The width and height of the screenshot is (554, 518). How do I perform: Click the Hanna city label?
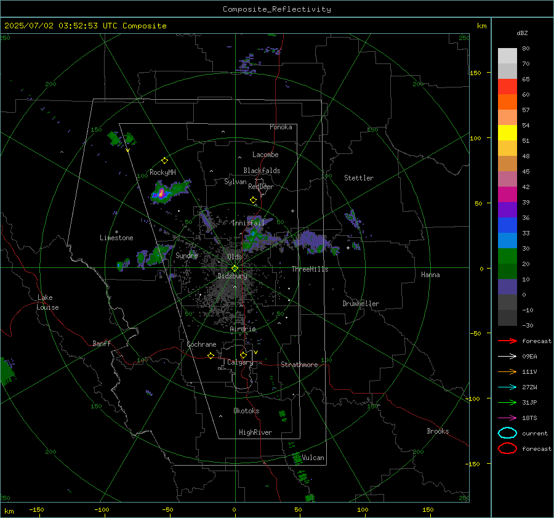[430, 275]
